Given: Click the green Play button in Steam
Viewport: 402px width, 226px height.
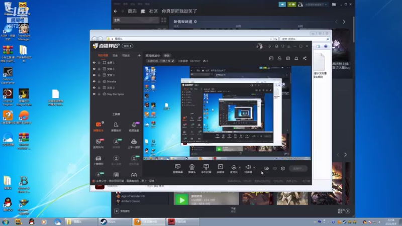Looking at the screenshot, I should (182, 200).
